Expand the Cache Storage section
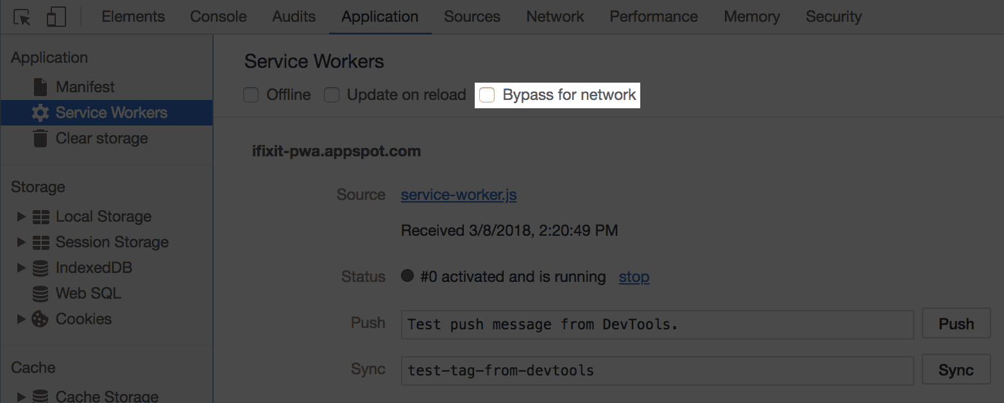The width and height of the screenshot is (1004, 403). 21,395
